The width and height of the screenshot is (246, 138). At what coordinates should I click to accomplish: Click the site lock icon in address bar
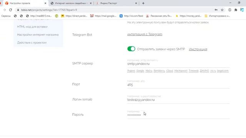18,10
